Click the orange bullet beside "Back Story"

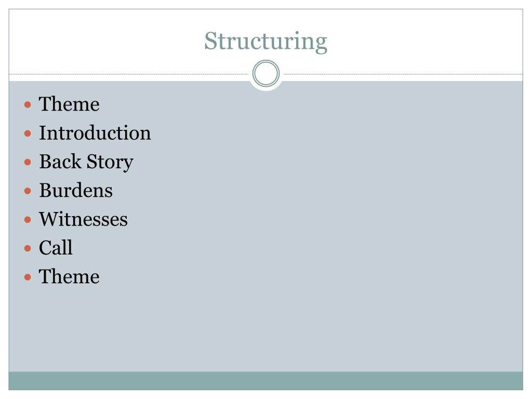pyautogui.click(x=28, y=162)
